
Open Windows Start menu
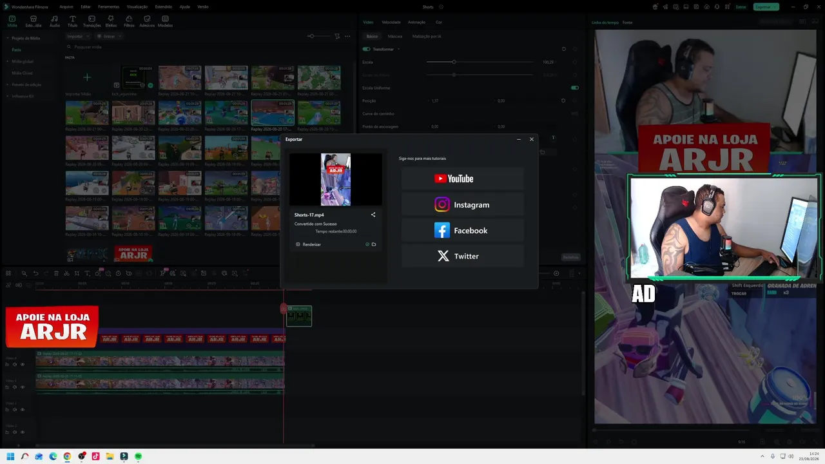coord(10,456)
